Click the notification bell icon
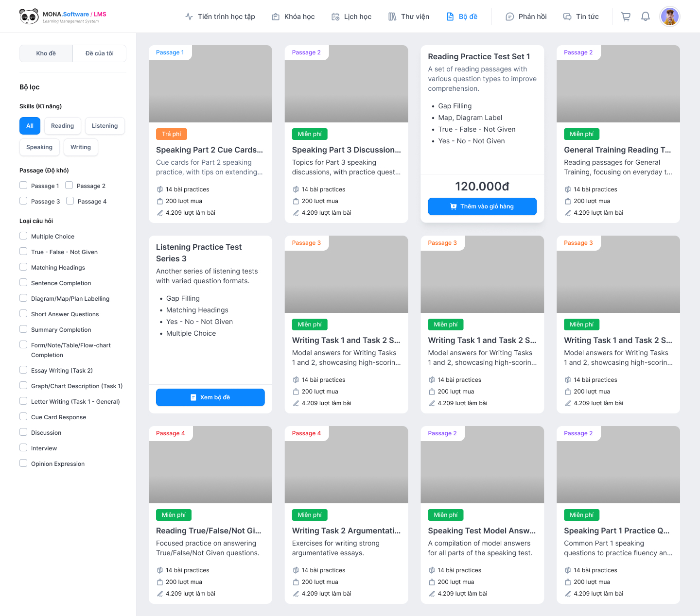The width and height of the screenshot is (700, 616). (x=645, y=17)
